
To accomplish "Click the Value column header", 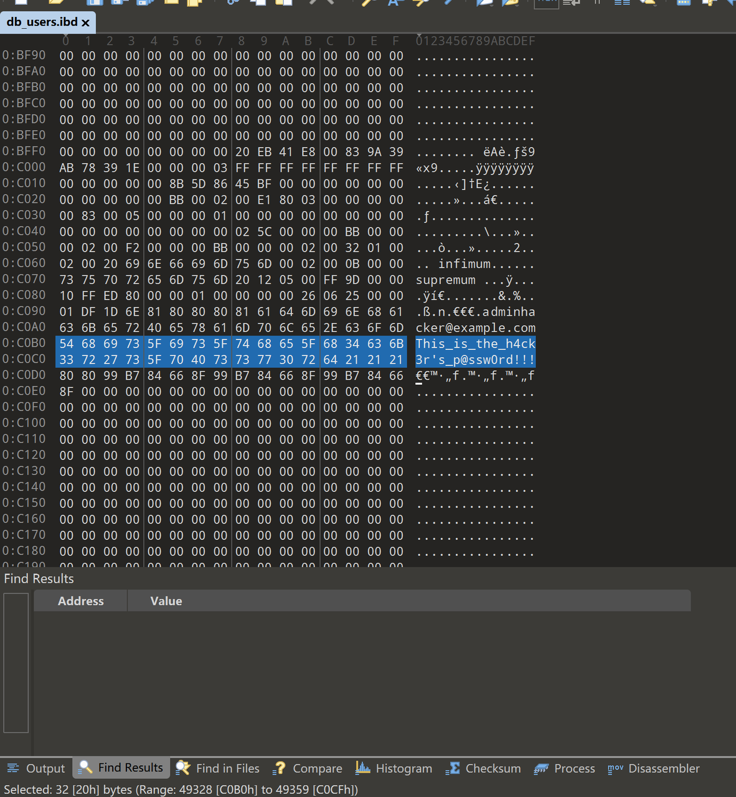I will [166, 601].
